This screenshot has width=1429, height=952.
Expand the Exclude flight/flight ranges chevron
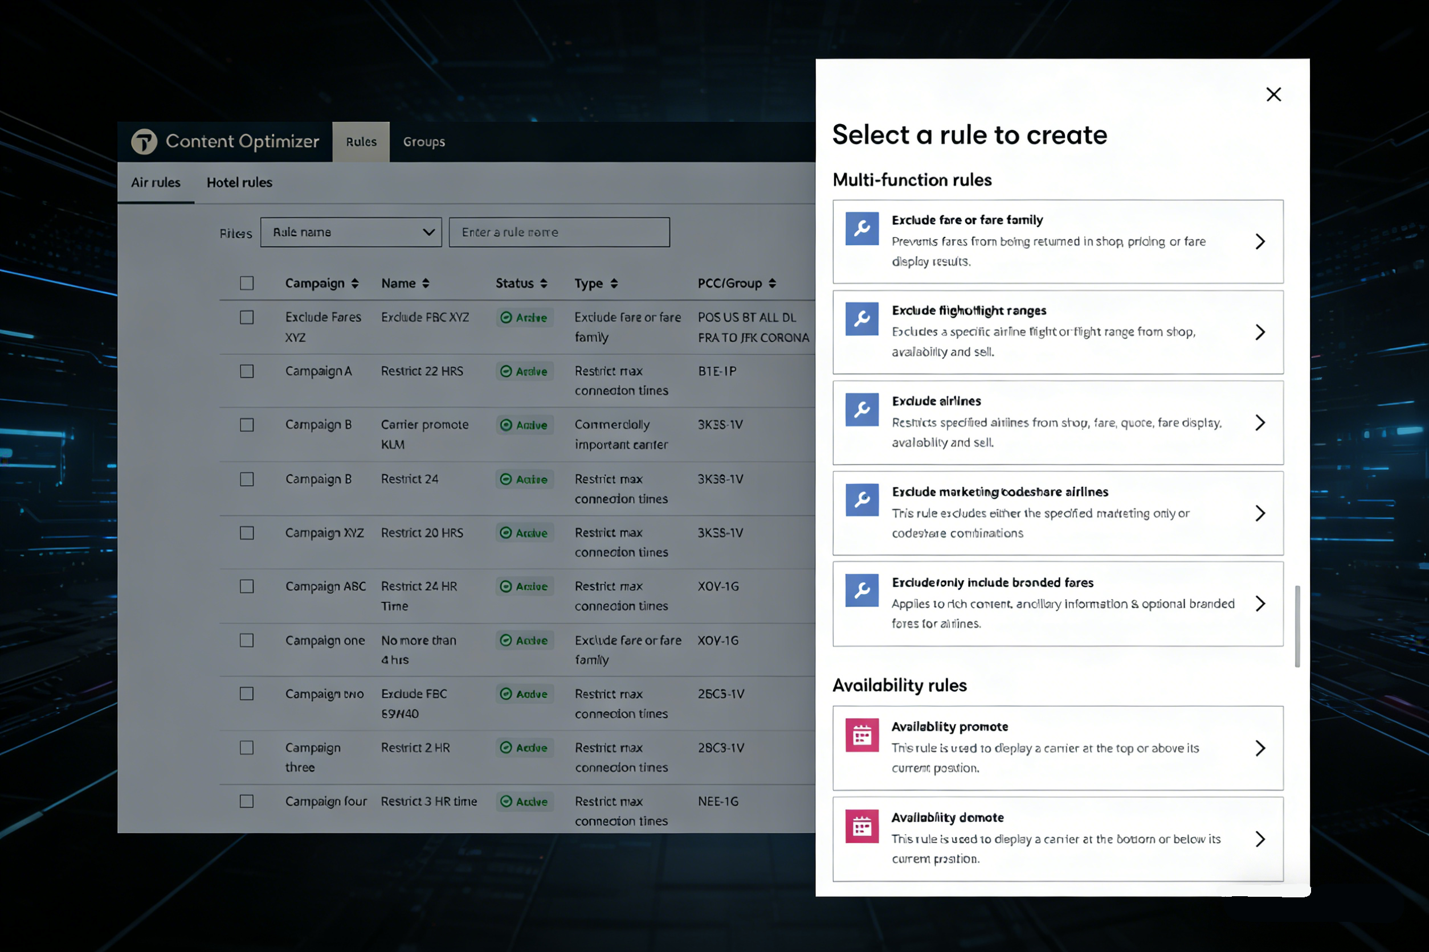pyautogui.click(x=1260, y=332)
